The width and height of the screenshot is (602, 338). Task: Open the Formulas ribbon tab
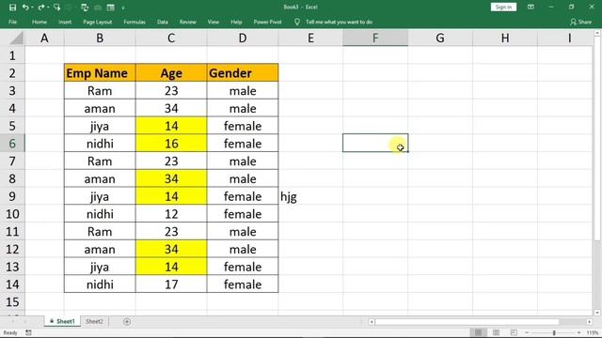[135, 23]
